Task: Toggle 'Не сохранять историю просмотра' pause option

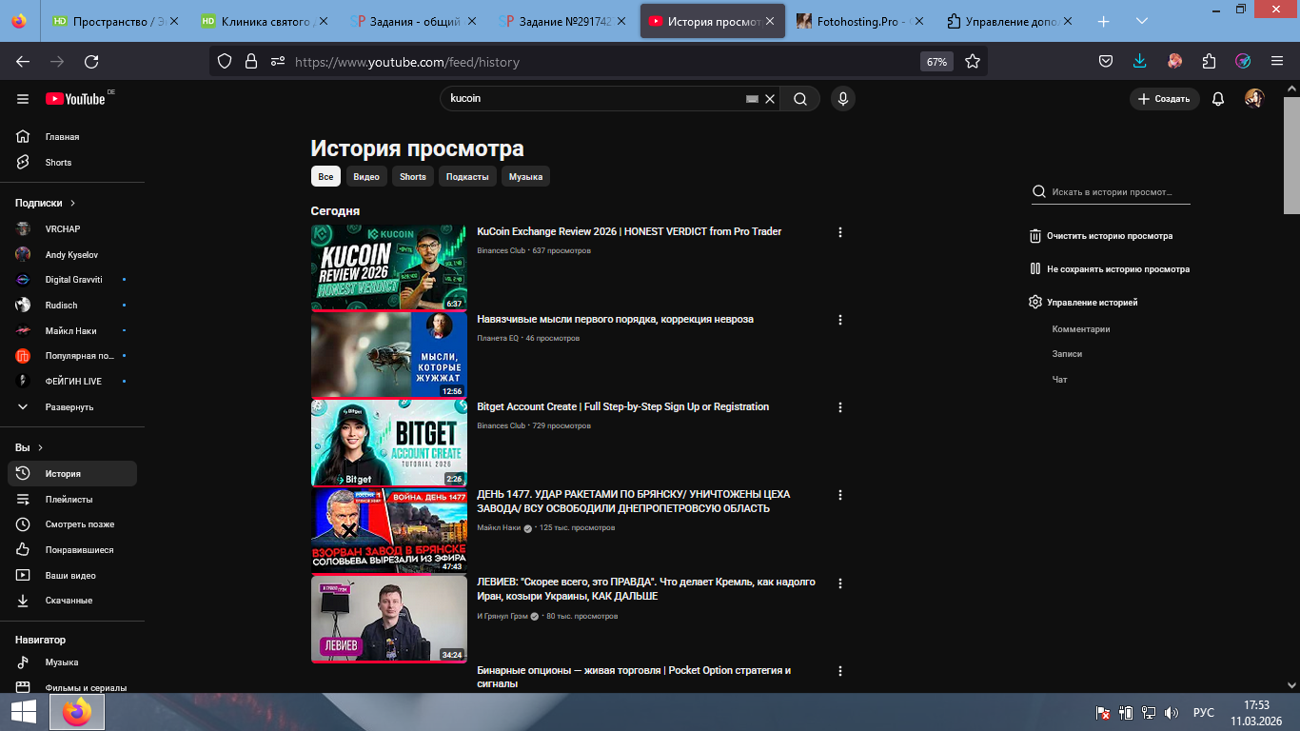Action: [x=1117, y=269]
